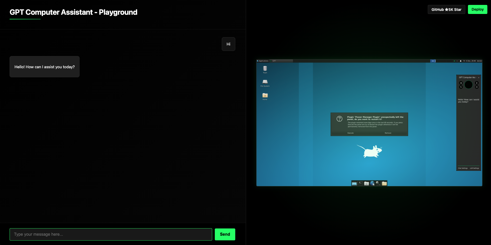Select the GPT window in the taskbar
The height and width of the screenshot is (245, 491).
[281, 61]
